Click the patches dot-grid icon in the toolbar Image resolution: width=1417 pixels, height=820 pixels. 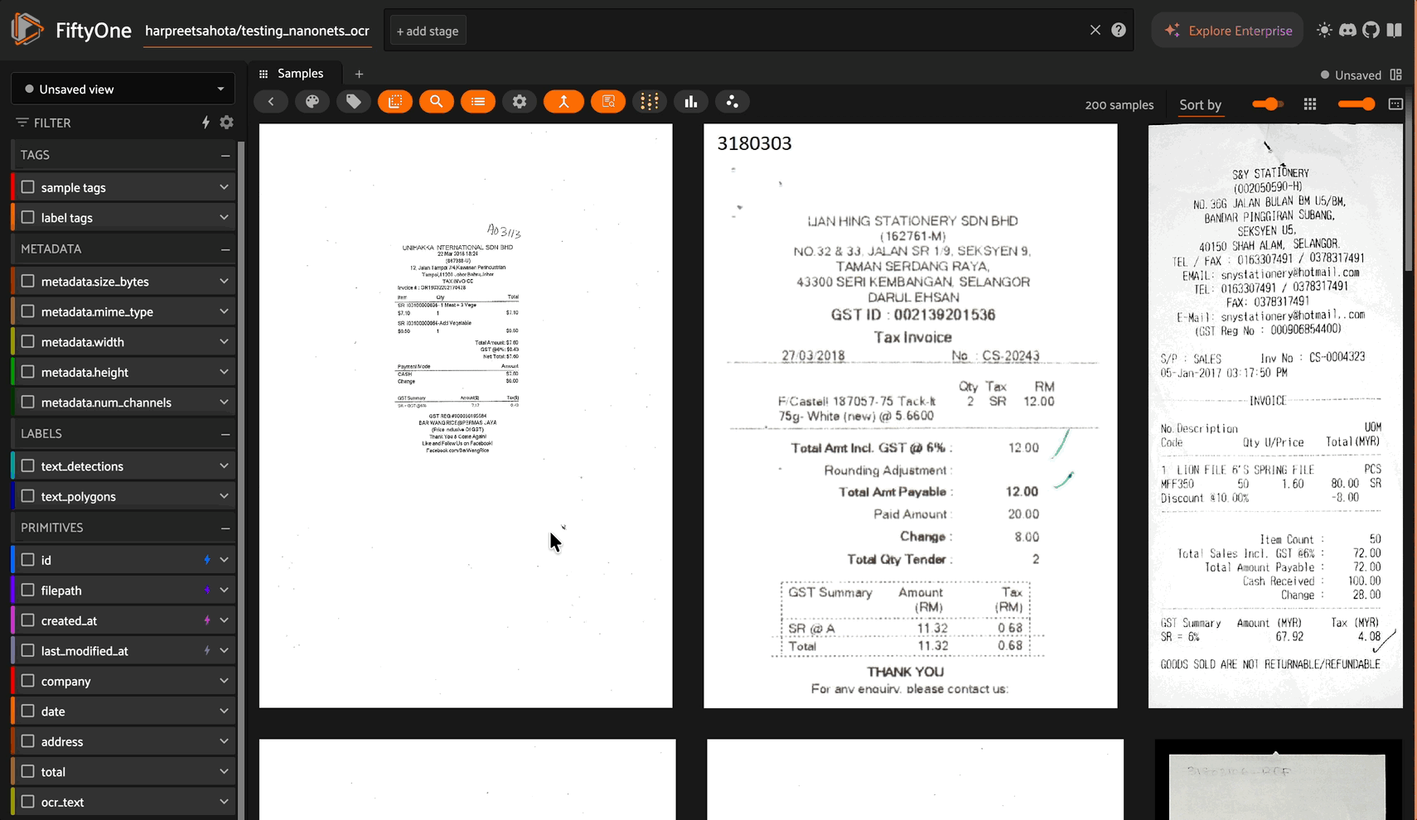click(650, 101)
